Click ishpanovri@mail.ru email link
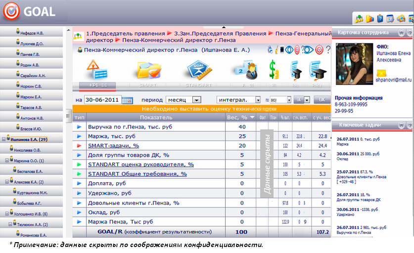The image size is (414, 253). click(x=394, y=80)
